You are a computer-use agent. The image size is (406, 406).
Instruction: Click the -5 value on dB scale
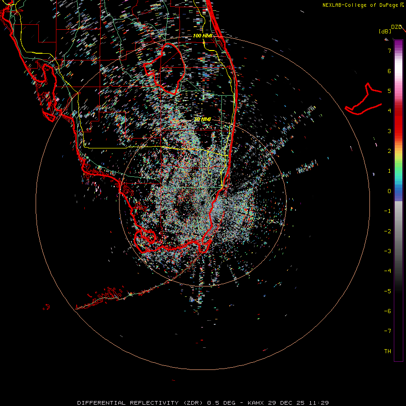tap(388, 291)
